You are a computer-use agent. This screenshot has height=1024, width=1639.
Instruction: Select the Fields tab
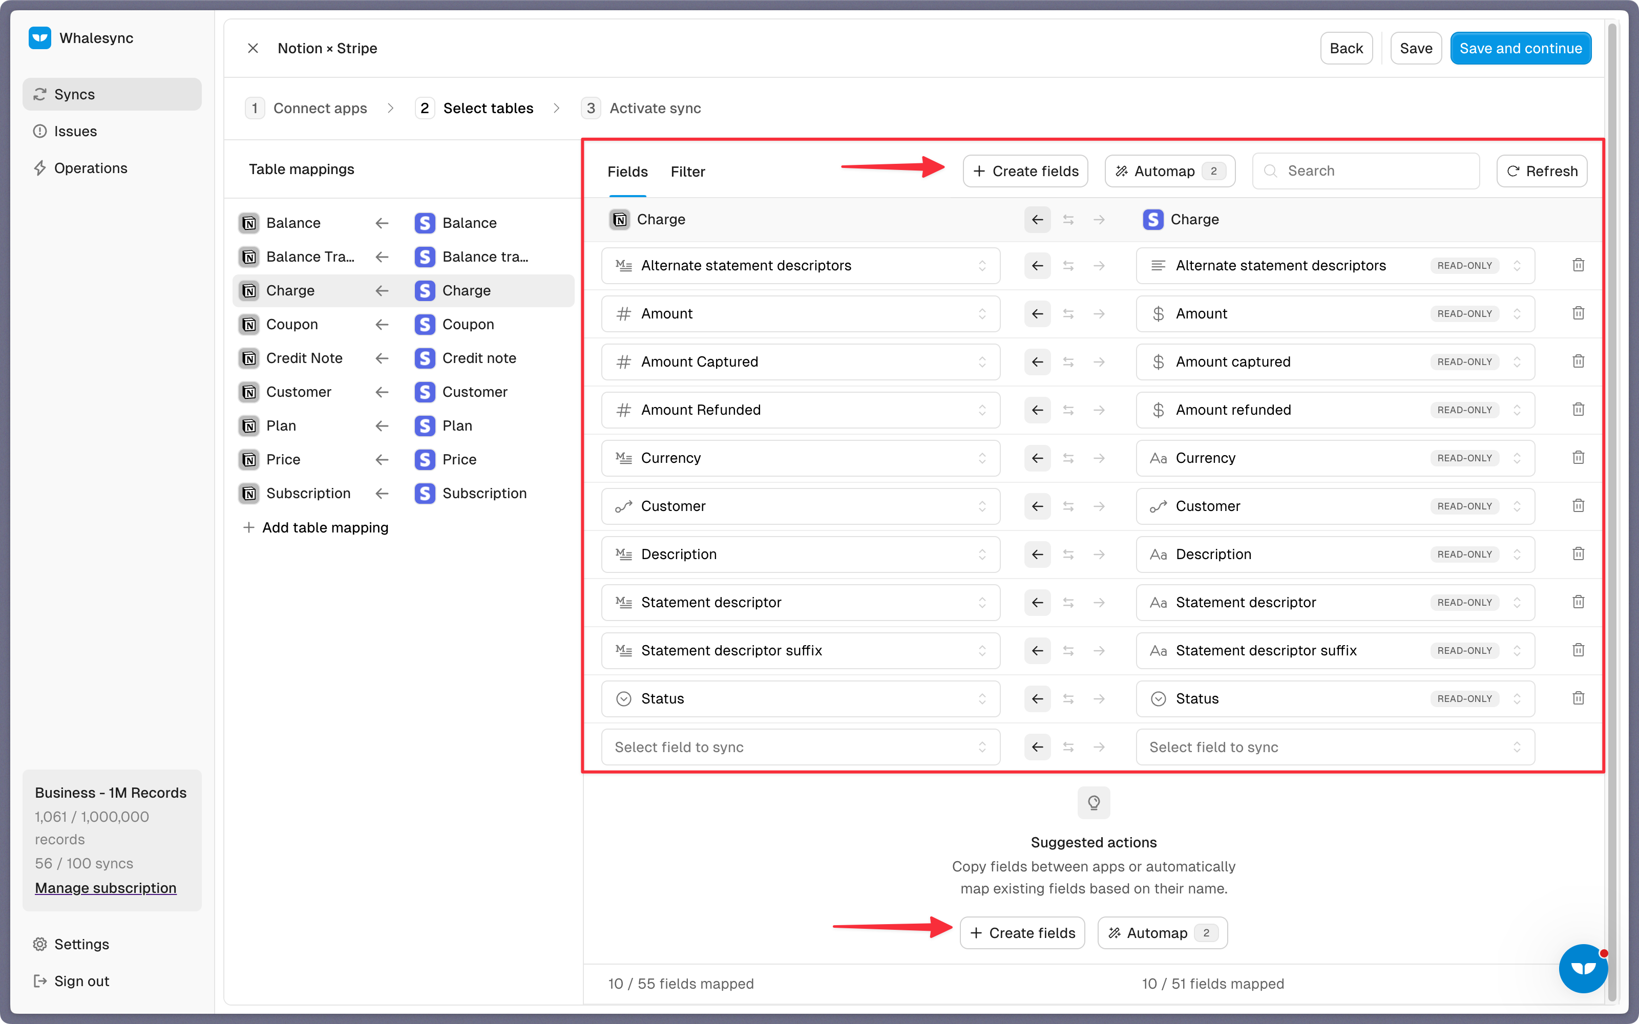click(x=627, y=172)
